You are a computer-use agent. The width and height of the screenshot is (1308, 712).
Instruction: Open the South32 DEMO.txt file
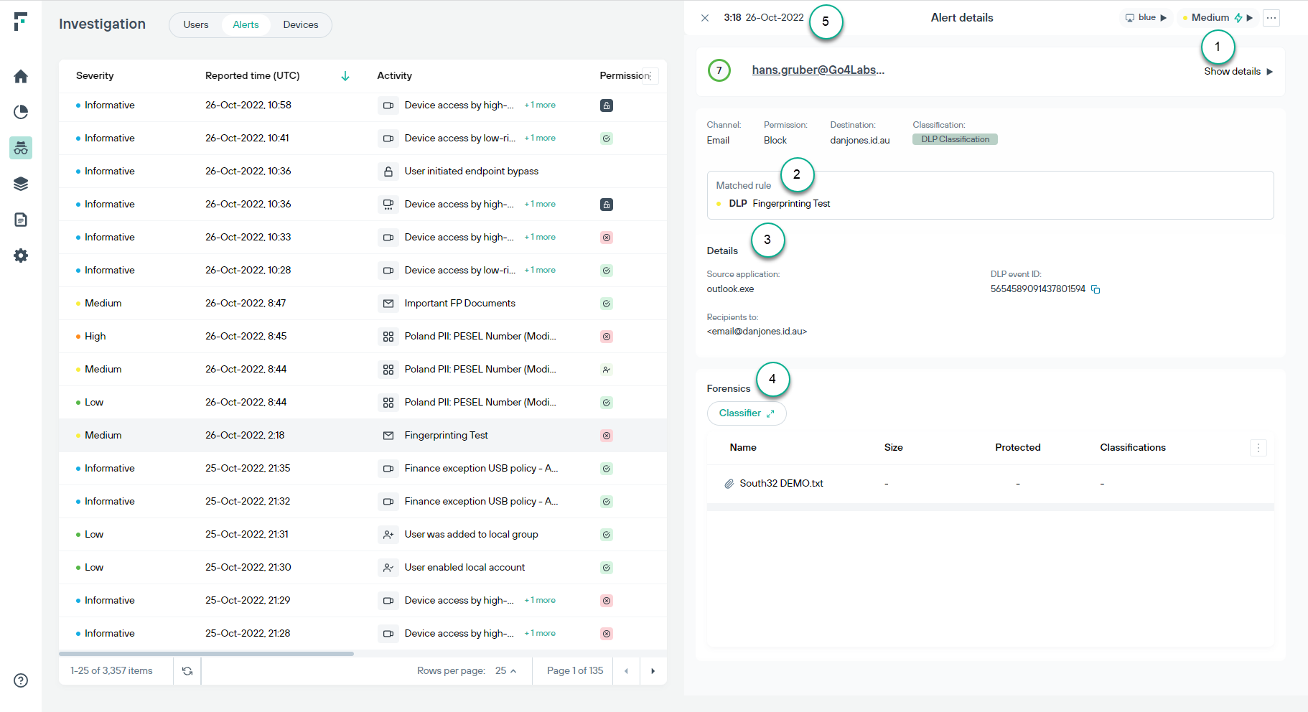tap(782, 484)
